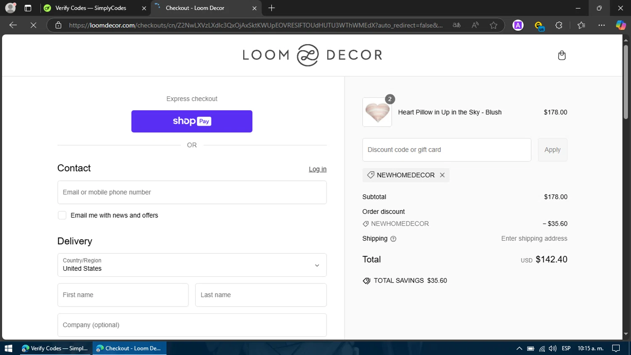The height and width of the screenshot is (355, 631).
Task: Click the browser address bar URL
Action: pyautogui.click(x=256, y=25)
